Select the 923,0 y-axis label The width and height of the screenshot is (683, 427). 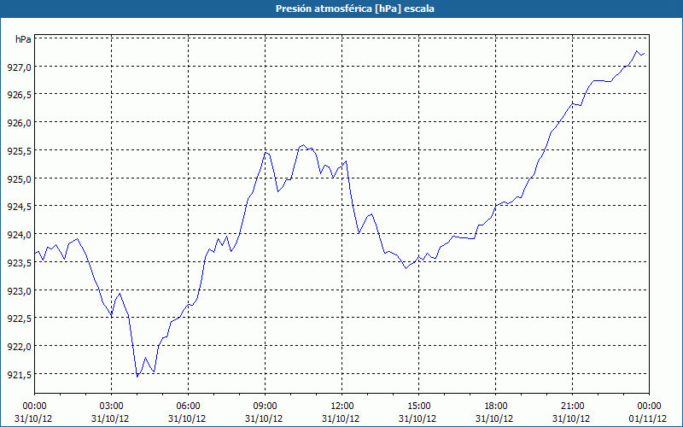coord(20,290)
